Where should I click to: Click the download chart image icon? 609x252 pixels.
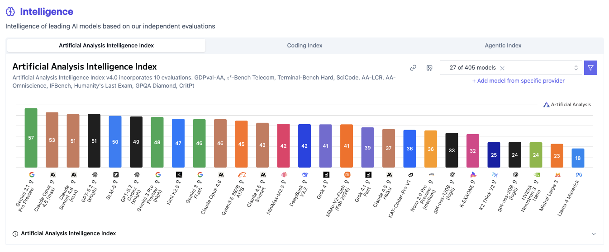point(429,68)
